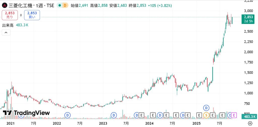Click the raised D dividend marker in 2025
Viewport: 258px width, 127px height.
click(x=207, y=108)
